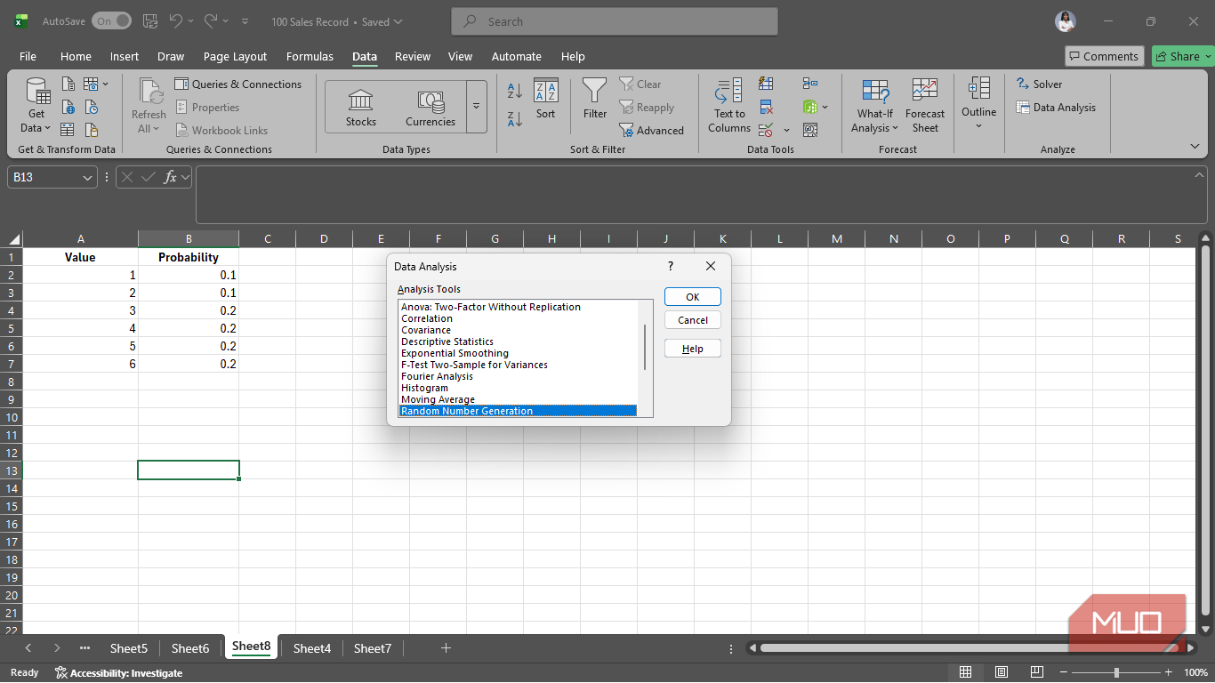Click the Search box in title bar
1215x683 pixels.
[x=615, y=21]
